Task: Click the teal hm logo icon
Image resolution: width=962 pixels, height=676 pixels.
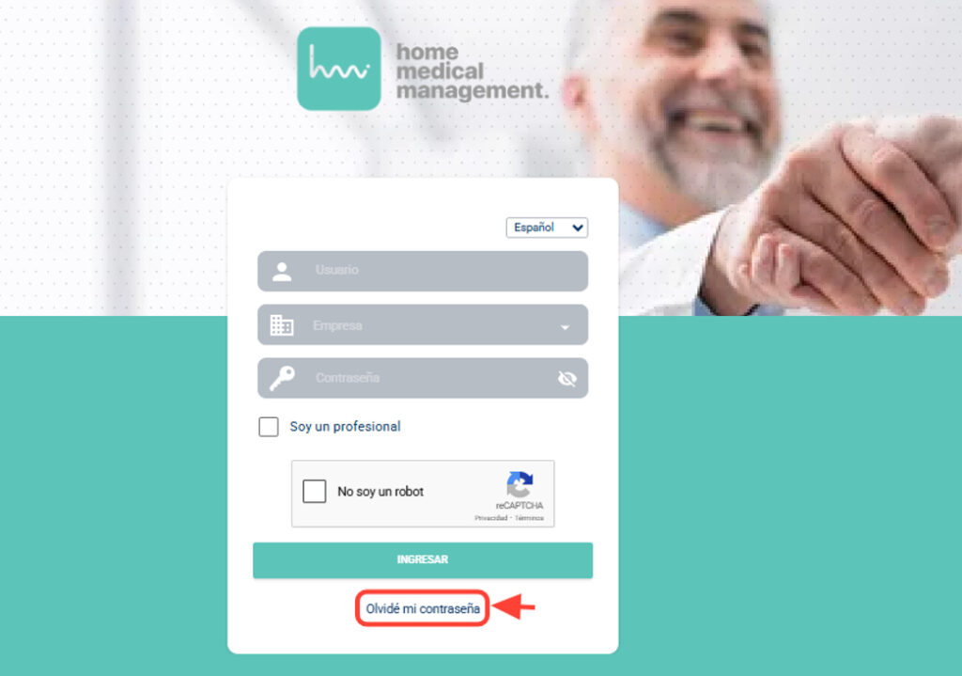Action: pos(338,69)
